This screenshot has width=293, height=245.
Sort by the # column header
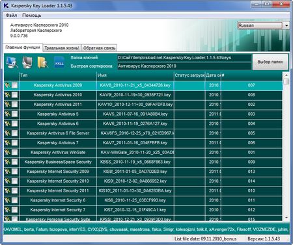(251, 75)
